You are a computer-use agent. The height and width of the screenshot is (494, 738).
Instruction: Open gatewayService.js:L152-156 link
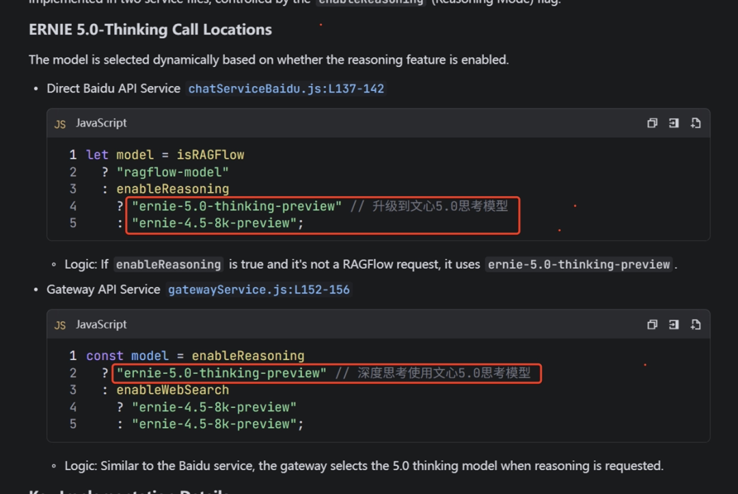[259, 290]
